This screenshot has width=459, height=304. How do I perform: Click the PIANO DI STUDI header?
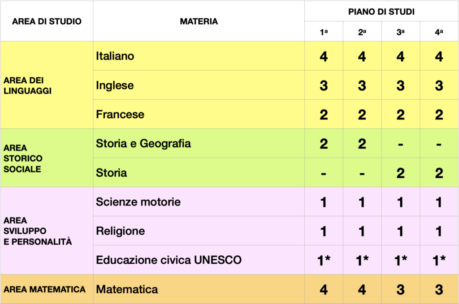381,12
